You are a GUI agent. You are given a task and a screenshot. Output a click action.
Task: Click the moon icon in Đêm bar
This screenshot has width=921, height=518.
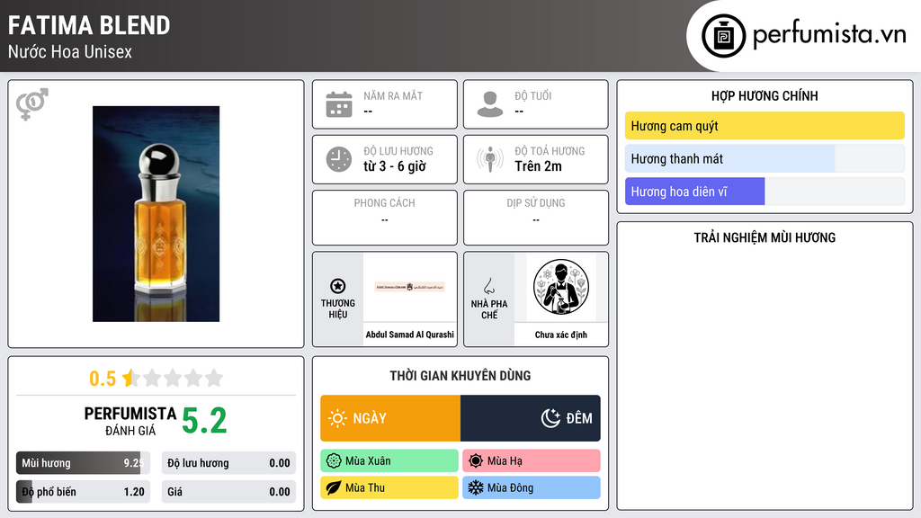tap(550, 418)
